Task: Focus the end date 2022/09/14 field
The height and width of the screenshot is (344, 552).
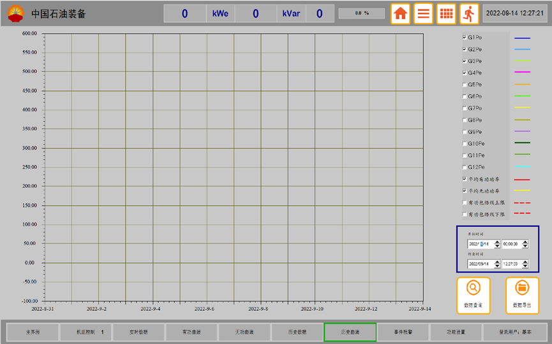Action: tap(481, 264)
